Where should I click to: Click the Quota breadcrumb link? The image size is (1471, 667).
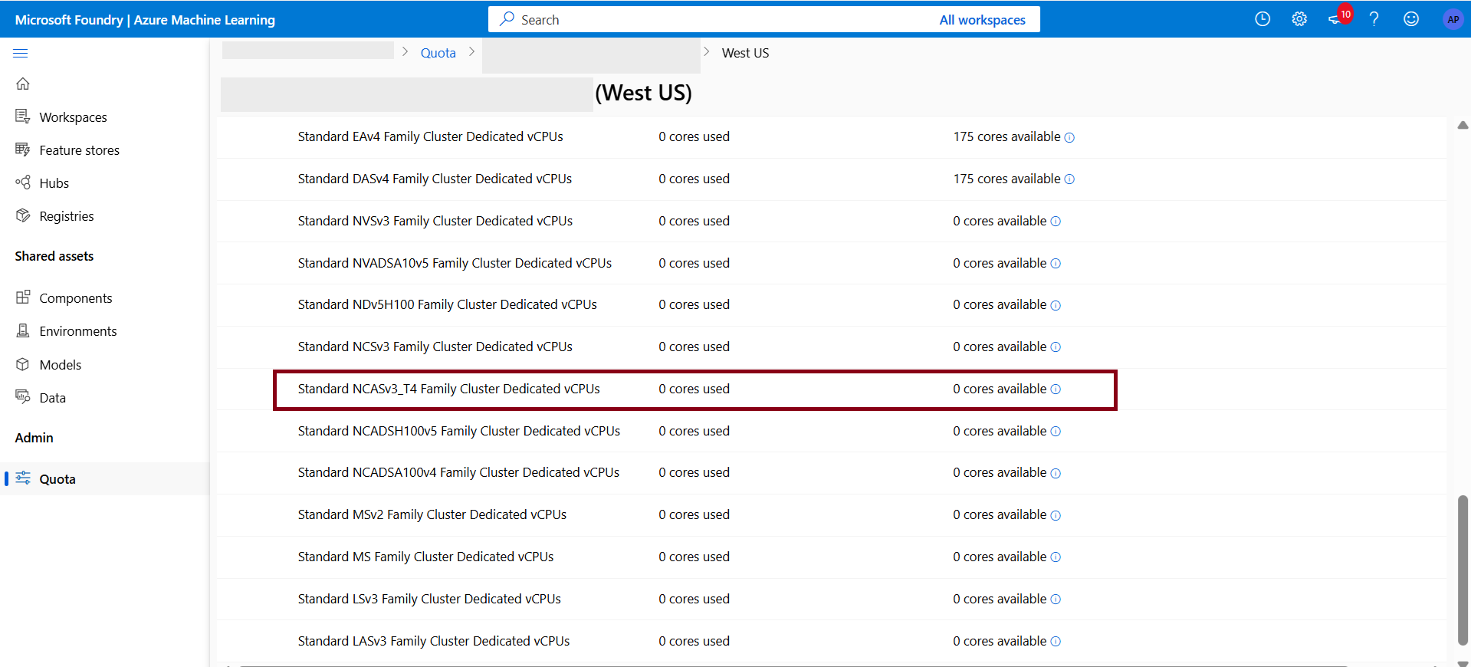pos(438,53)
